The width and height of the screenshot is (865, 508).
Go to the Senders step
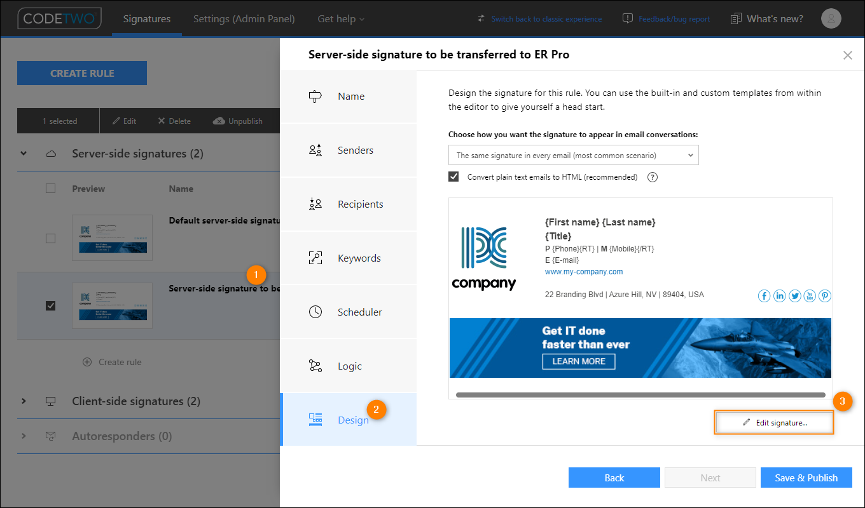click(x=348, y=150)
